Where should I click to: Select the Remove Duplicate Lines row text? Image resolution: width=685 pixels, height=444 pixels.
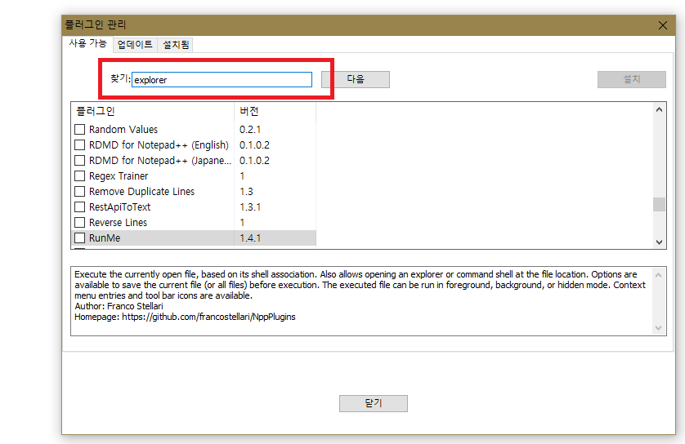(141, 192)
